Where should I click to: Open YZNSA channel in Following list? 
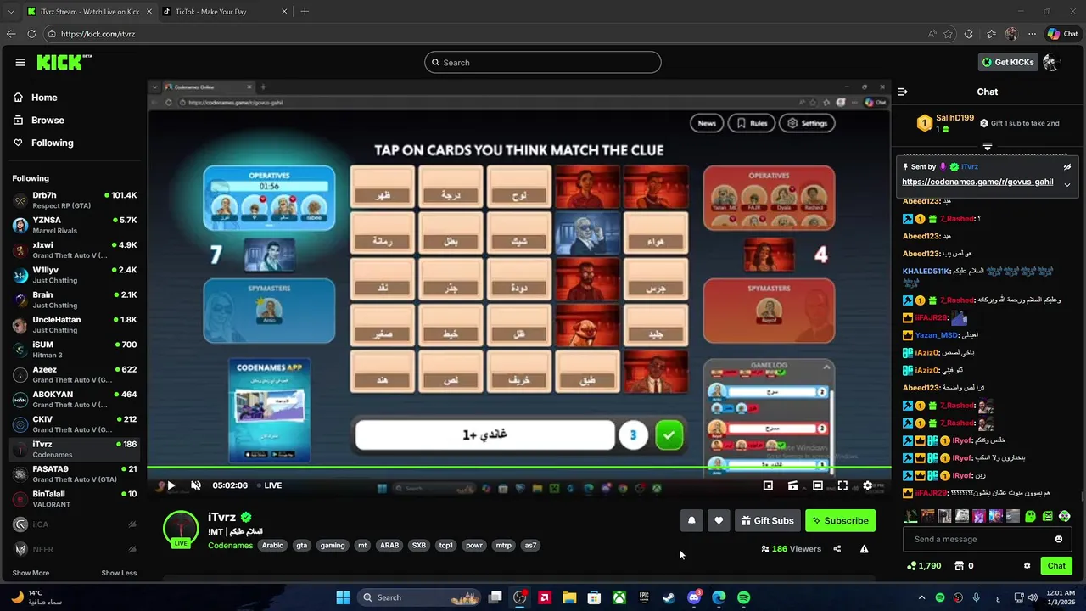click(x=75, y=225)
